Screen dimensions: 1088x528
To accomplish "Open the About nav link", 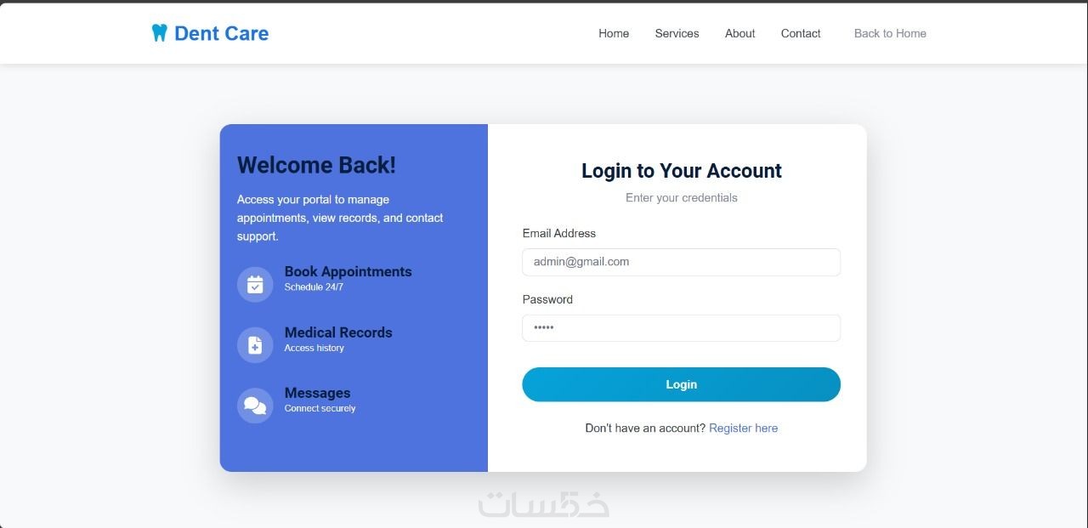I will point(739,33).
